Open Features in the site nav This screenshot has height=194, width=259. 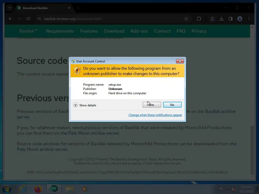pos(89,31)
